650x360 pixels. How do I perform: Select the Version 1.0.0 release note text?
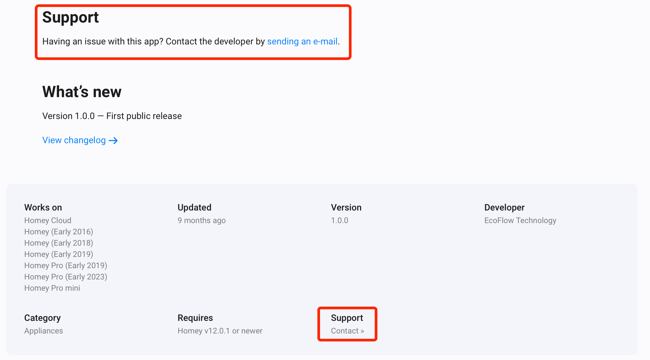point(112,116)
